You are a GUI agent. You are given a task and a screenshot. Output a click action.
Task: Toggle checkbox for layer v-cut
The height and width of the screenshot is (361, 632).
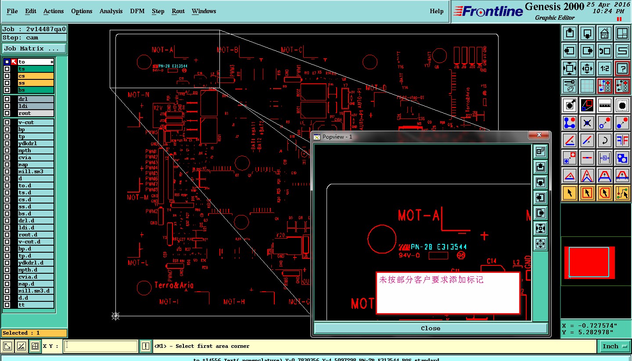click(x=7, y=122)
